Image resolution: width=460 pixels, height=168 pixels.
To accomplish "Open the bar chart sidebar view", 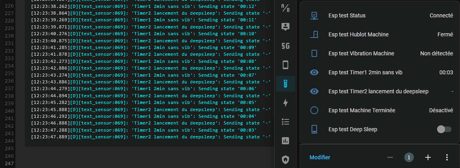I will pyautogui.click(x=285, y=140).
